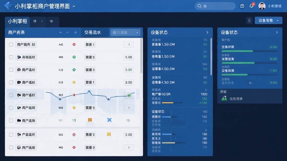Click the yellow status icon in the 3.00 row

[x=74, y=82]
